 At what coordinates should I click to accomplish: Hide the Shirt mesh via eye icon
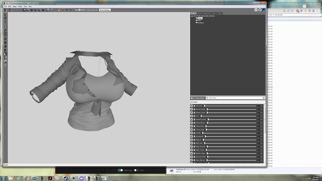196,20
